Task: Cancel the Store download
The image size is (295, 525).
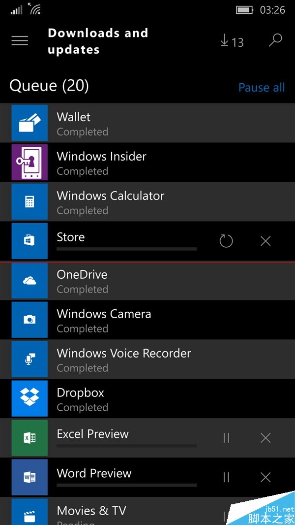Action: point(265,241)
